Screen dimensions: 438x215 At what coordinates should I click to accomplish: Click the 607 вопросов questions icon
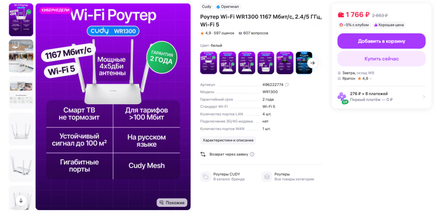(x=240, y=33)
